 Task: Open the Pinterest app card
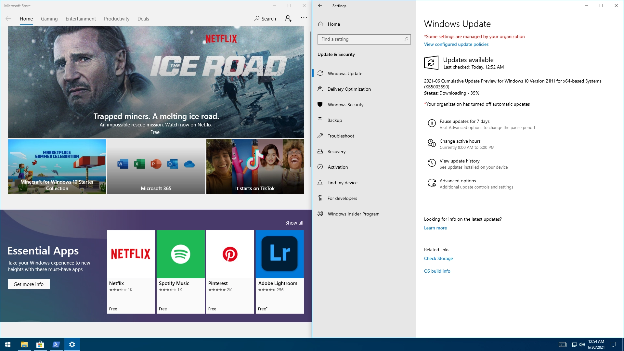pyautogui.click(x=230, y=272)
